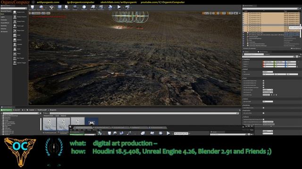The image size is (302, 169).
Task: Select Basic category in Place Actors
Action: tap(2, 14)
